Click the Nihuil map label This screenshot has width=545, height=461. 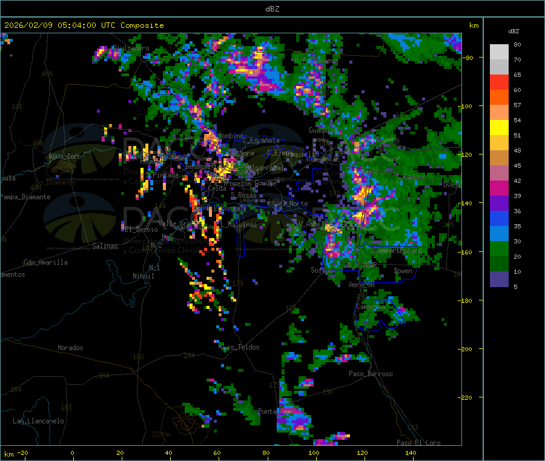tap(143, 276)
